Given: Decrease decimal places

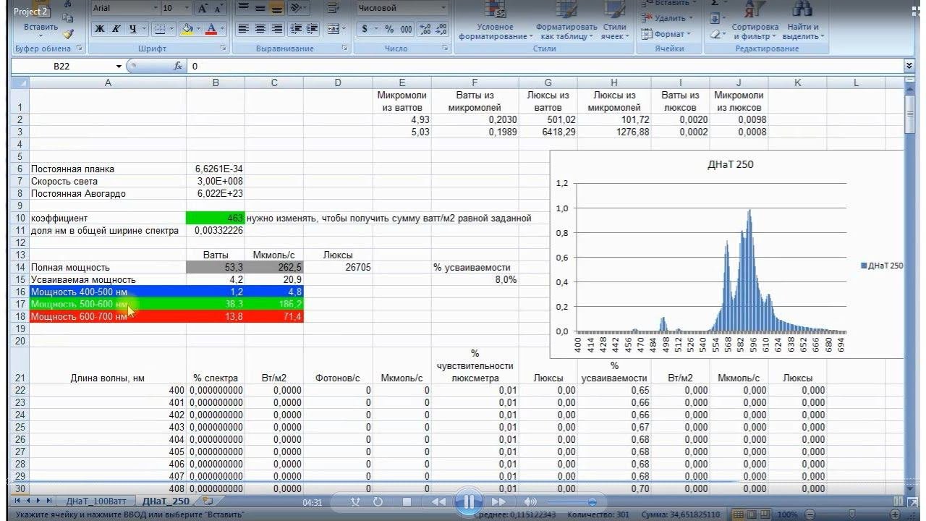Looking at the screenshot, I should 441,29.
